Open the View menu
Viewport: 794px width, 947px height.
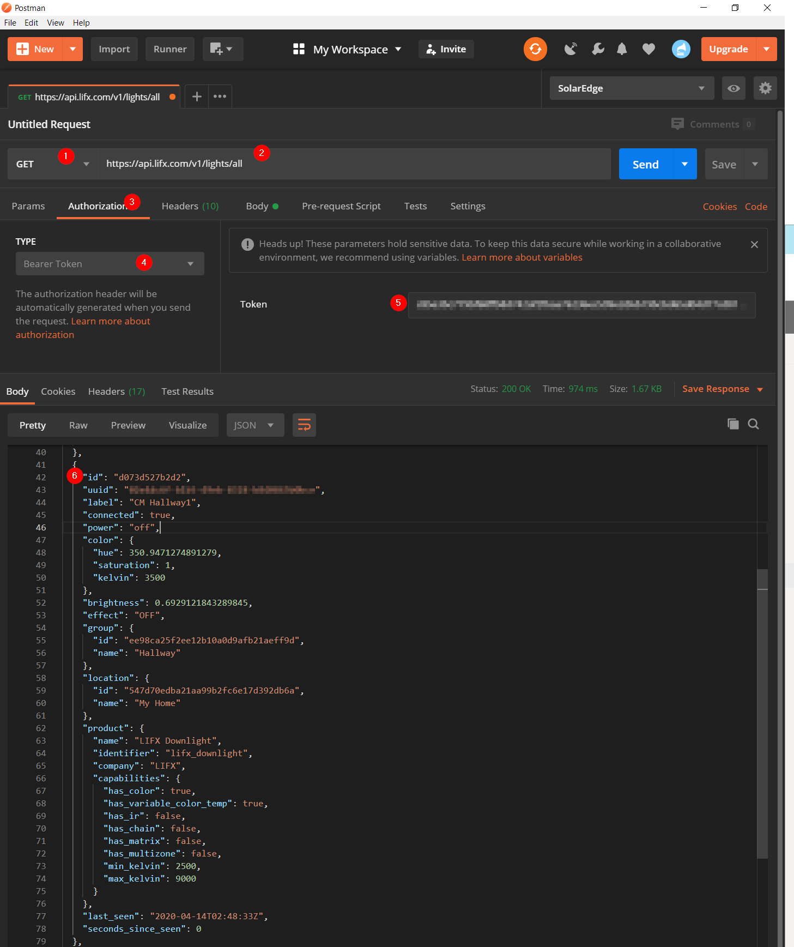click(x=55, y=23)
